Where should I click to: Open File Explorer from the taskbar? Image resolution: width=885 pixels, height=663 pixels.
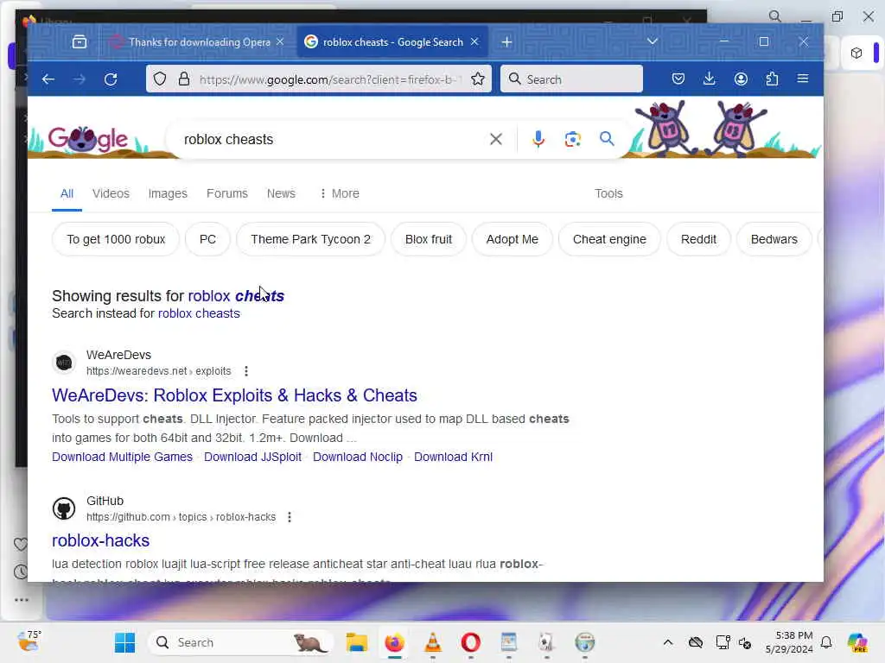point(357,642)
